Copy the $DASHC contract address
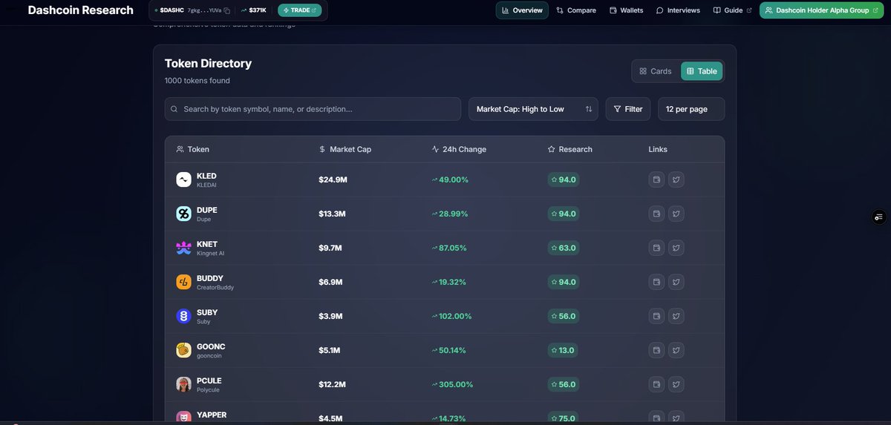The image size is (891, 425). pos(227,10)
